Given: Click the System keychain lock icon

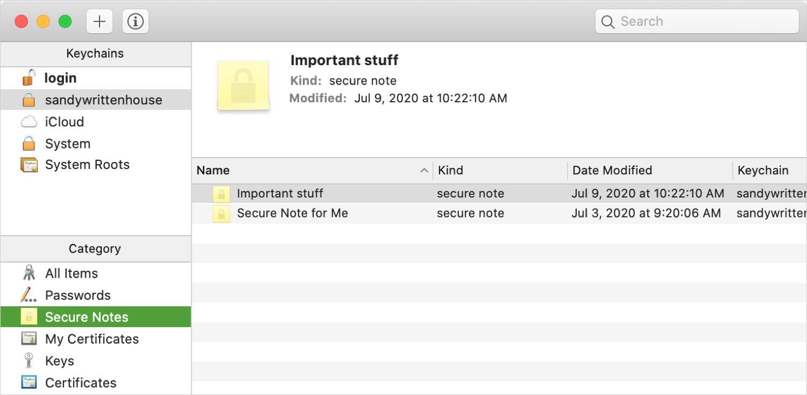Looking at the screenshot, I should [29, 144].
